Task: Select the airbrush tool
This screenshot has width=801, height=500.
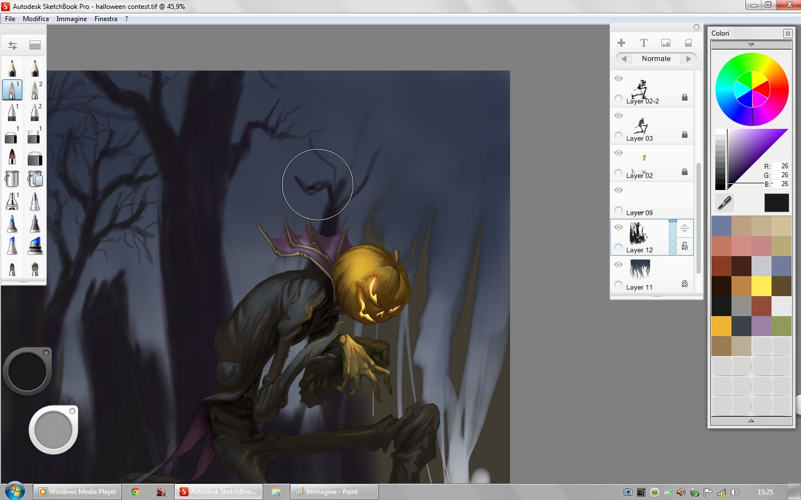Action: (12, 157)
